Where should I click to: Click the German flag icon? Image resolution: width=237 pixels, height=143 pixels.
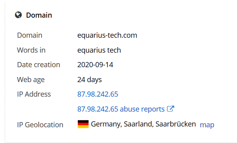83,124
